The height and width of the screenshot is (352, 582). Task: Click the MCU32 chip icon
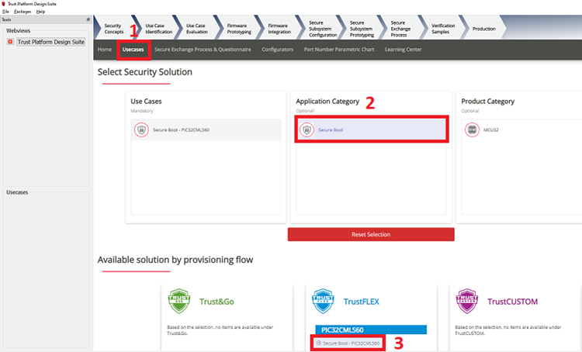coord(471,130)
